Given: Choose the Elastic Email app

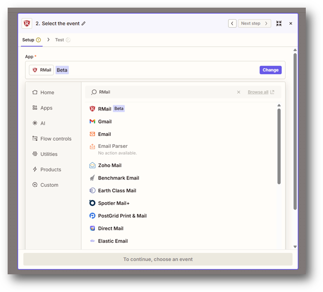Looking at the screenshot, I should click(113, 241).
